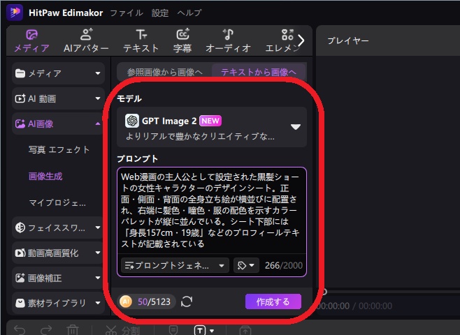Expand the AI 動画 sidebar section
Viewport: 460px width, 335px height.
click(x=59, y=98)
